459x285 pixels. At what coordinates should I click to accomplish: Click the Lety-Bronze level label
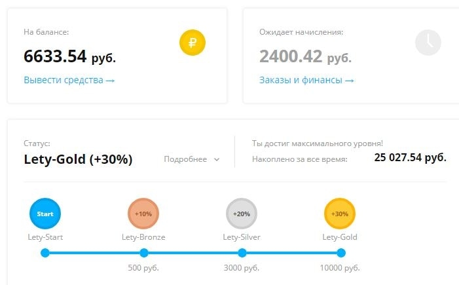pyautogui.click(x=143, y=237)
